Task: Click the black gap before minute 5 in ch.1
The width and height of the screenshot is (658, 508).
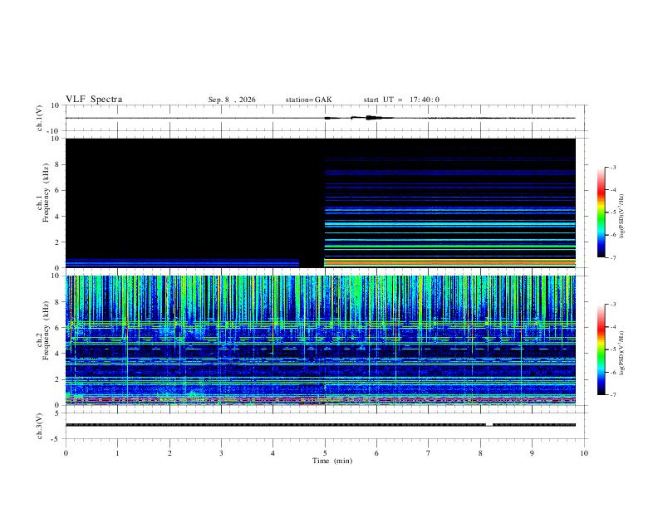Action: point(312,263)
